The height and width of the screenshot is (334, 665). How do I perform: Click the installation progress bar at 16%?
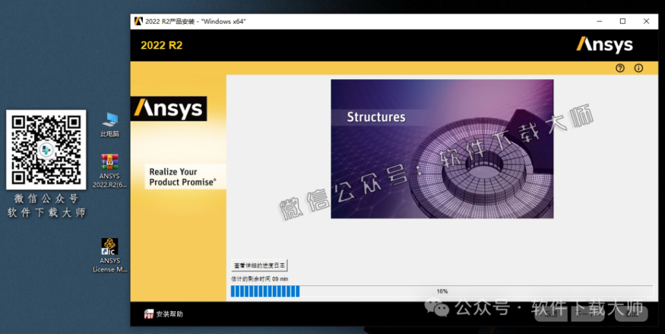coord(442,291)
